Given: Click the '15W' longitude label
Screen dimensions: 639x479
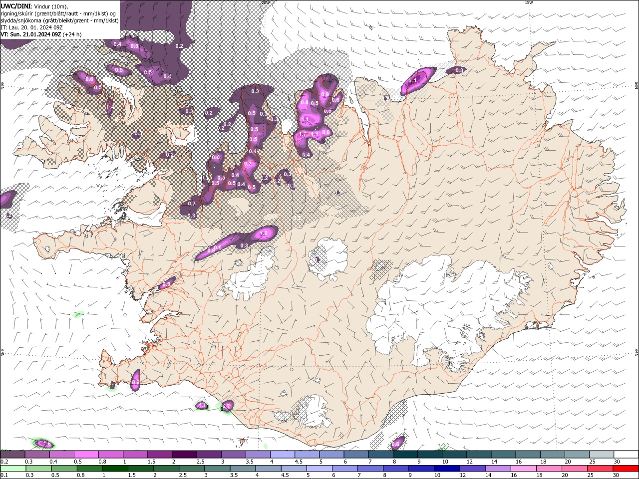Looking at the screenshot, I should tap(529, 2).
